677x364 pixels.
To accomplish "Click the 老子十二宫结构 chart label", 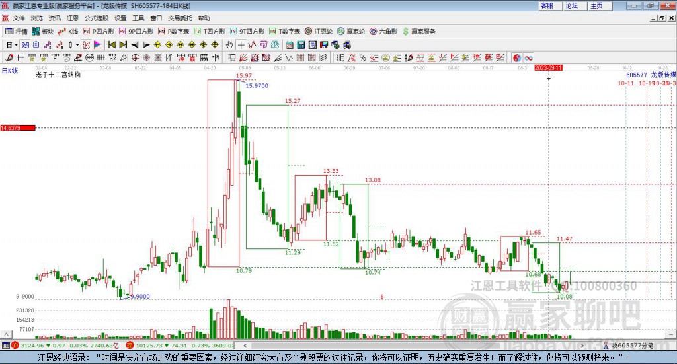I will pyautogui.click(x=58, y=75).
